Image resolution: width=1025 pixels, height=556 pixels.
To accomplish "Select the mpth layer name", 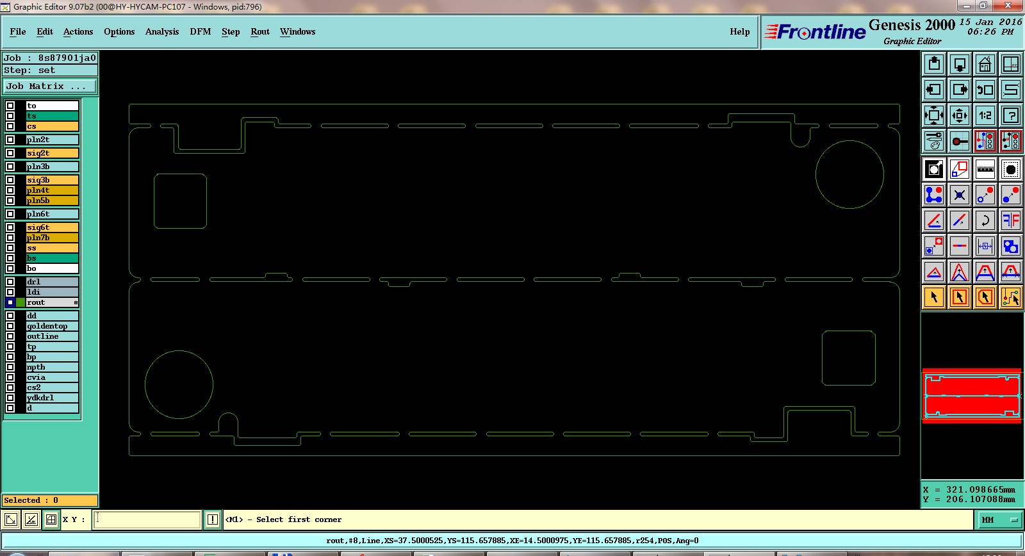I will pyautogui.click(x=52, y=367).
